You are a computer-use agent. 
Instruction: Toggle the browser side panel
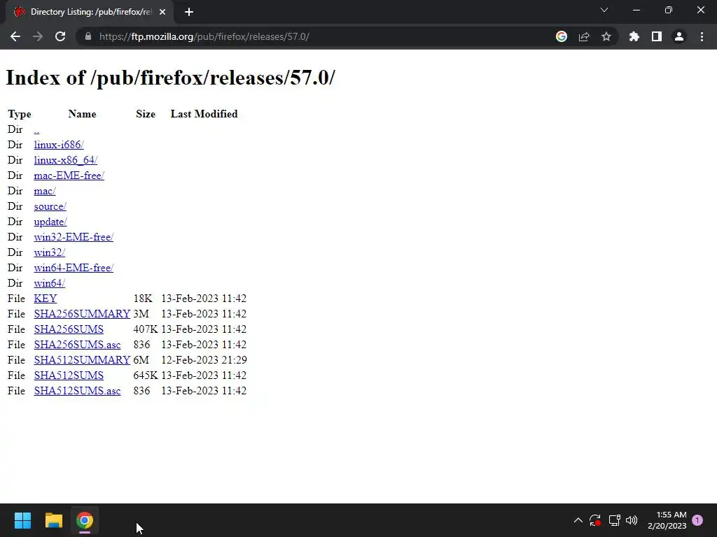[x=657, y=36]
